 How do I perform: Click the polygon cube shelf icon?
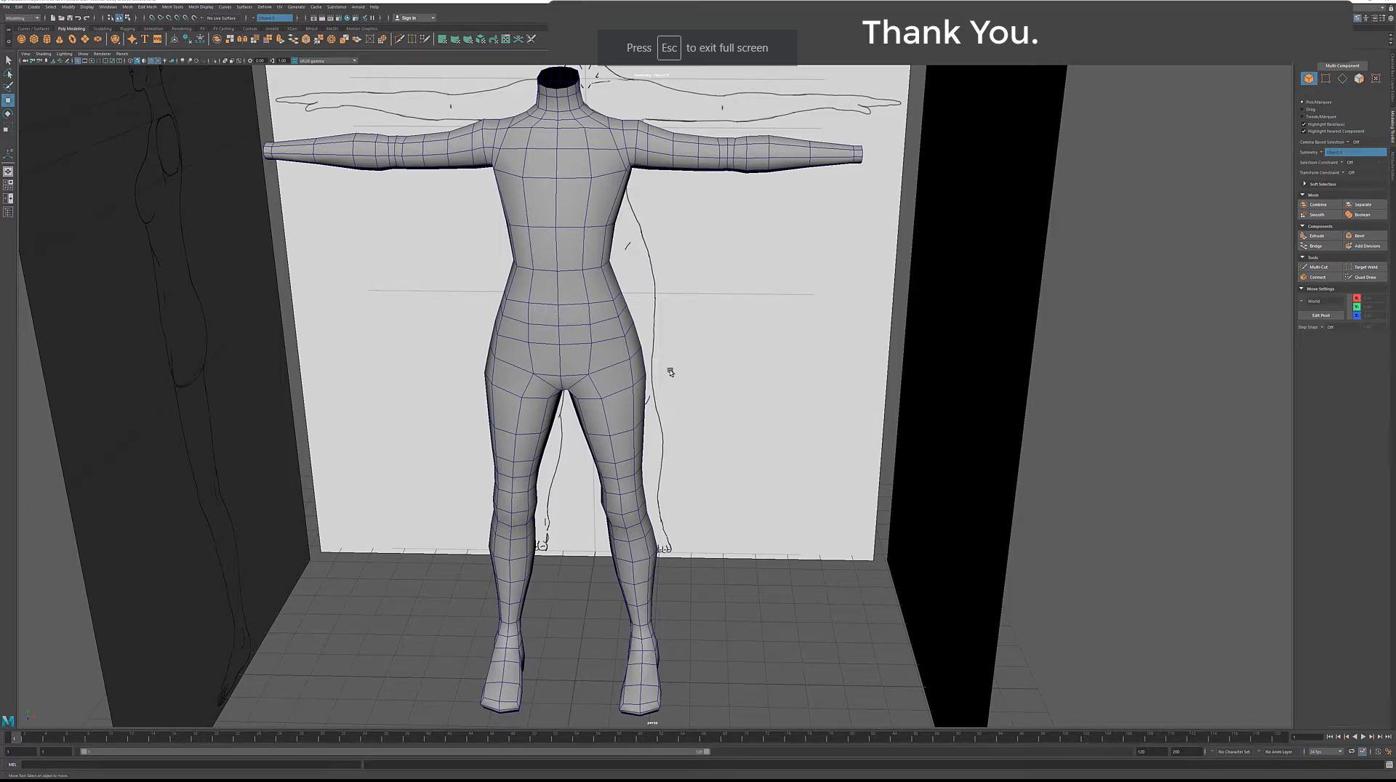[x=34, y=39]
